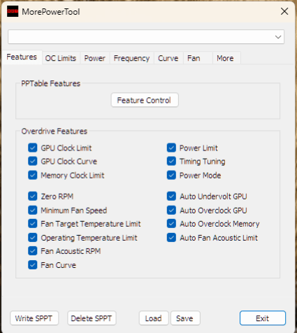Screen dimensions: 297x333
Task: Uncheck the Fan Curve checkbox
Action: (33, 264)
